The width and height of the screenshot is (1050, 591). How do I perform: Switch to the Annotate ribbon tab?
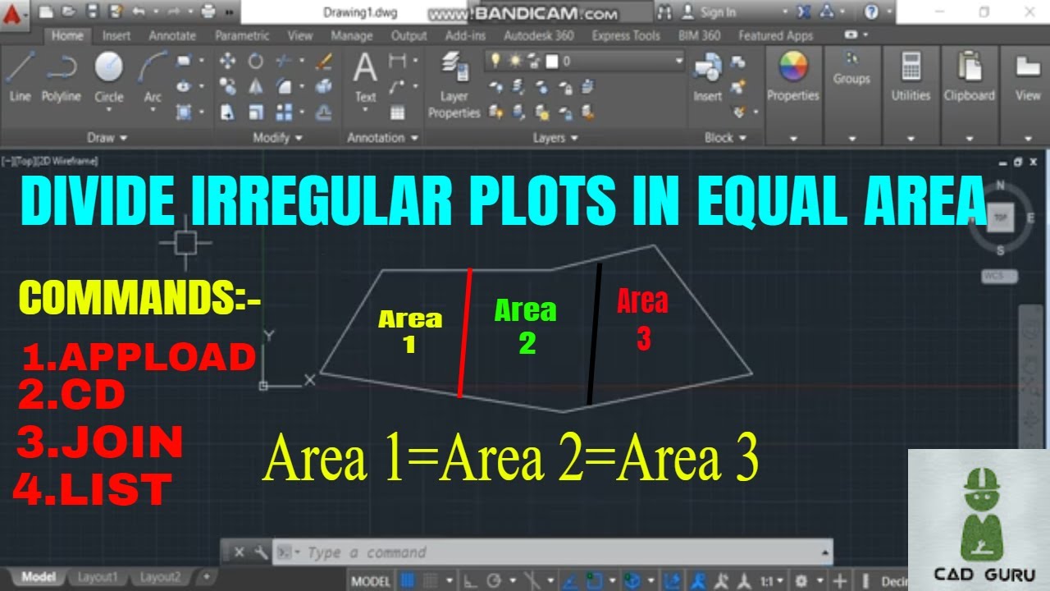pos(172,35)
